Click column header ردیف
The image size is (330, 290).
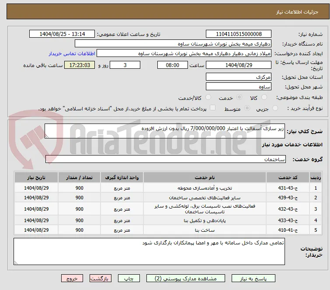pos(316,177)
